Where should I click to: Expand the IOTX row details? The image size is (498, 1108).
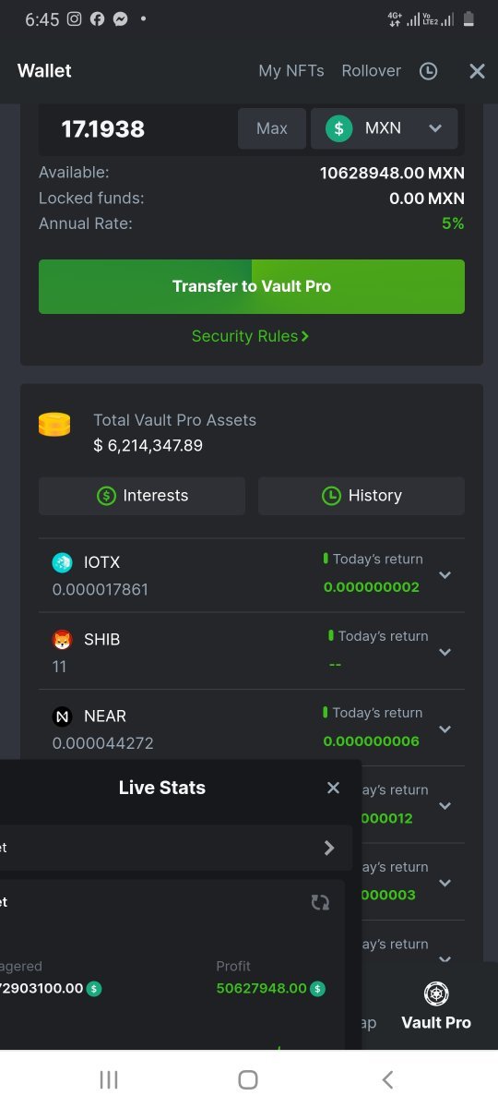tap(445, 575)
